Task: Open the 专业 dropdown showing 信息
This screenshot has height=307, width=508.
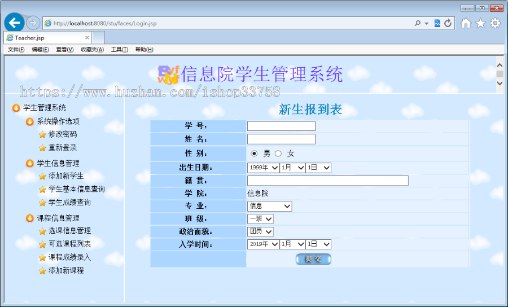Action: pos(270,207)
